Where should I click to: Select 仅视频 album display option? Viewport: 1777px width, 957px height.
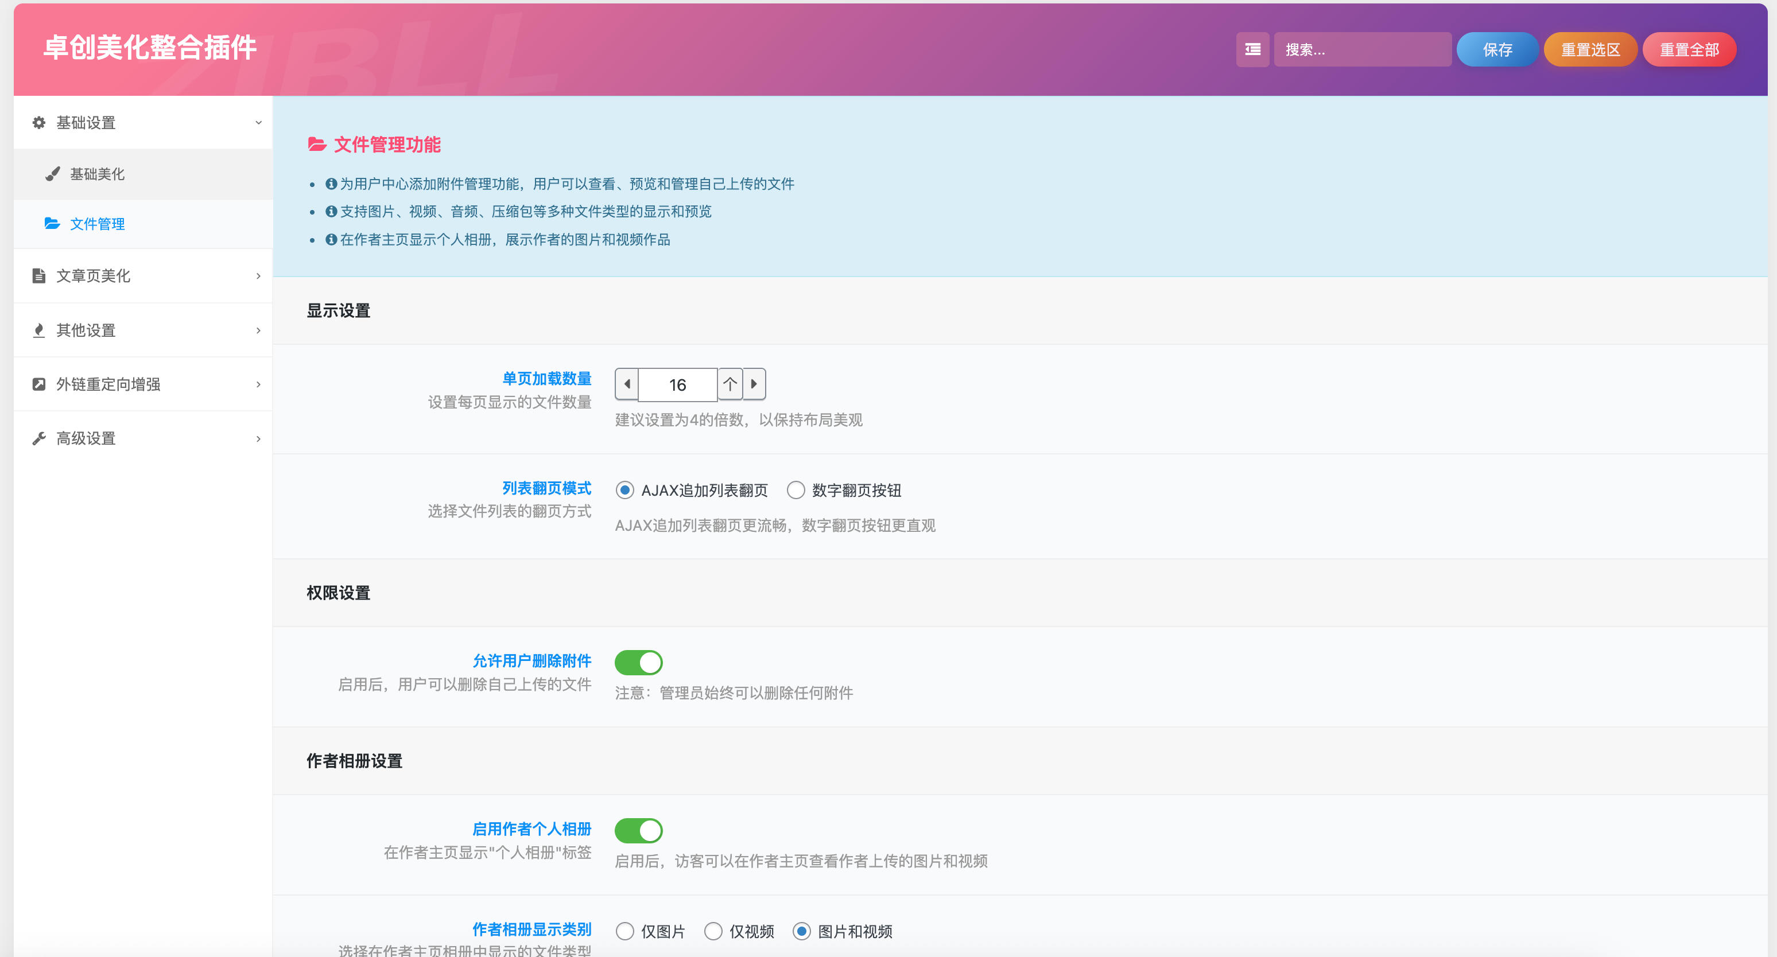click(x=713, y=932)
